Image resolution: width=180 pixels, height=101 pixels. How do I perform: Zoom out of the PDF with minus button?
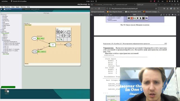coord(128,15)
